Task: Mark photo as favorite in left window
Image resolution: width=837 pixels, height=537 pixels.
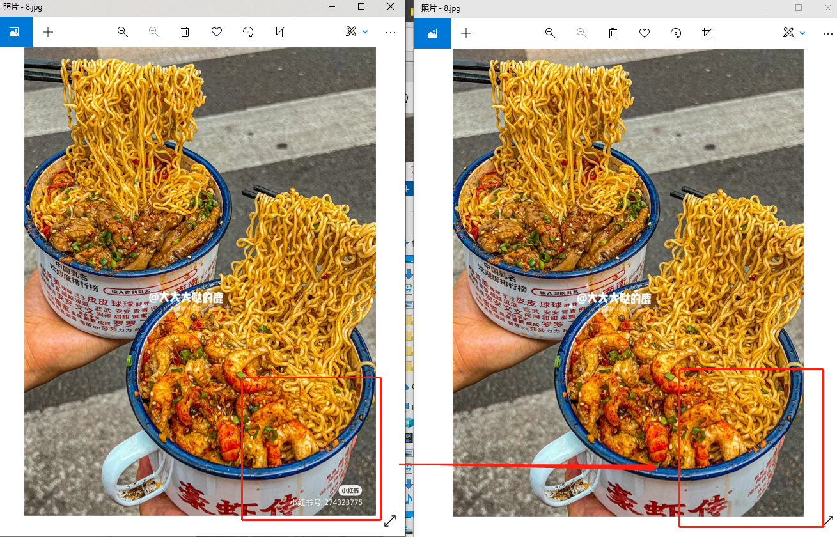Action: (217, 32)
